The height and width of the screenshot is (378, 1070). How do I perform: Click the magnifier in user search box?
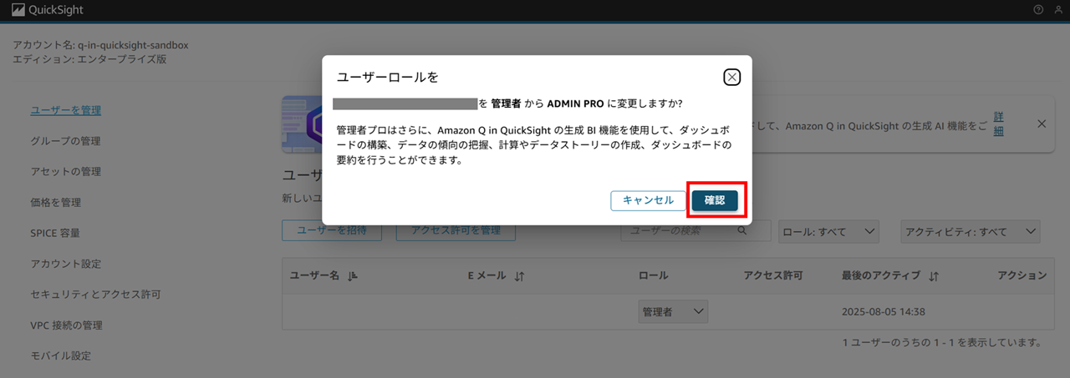(741, 231)
